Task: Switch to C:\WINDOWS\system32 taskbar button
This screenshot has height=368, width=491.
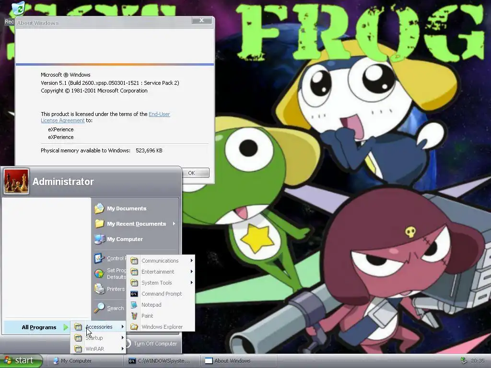Action: [162, 361]
